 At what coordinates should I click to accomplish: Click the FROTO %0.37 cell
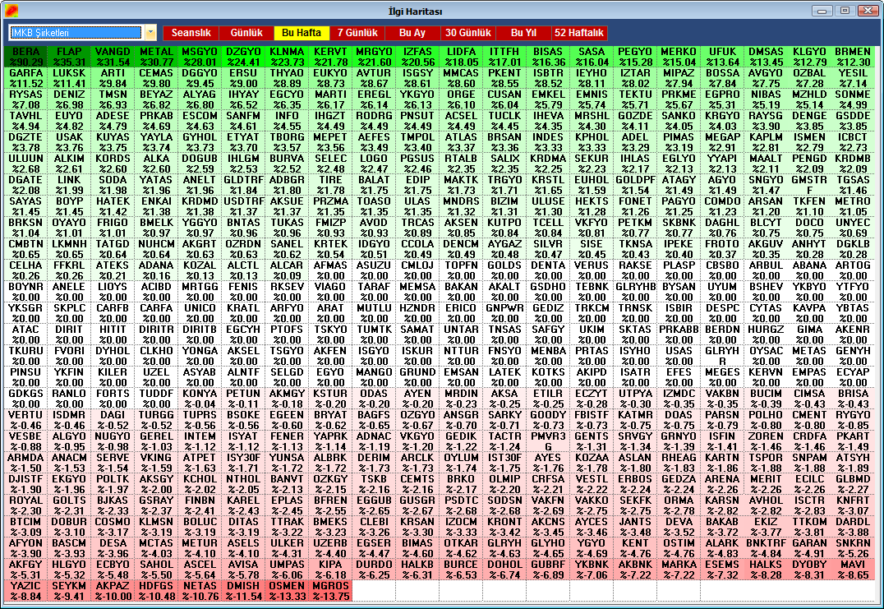coord(722,249)
